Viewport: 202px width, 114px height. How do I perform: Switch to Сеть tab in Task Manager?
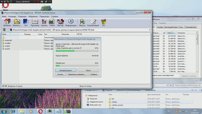(181, 27)
